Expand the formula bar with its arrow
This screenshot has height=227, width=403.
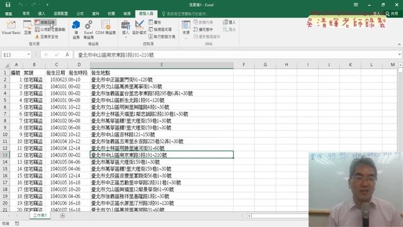point(399,55)
